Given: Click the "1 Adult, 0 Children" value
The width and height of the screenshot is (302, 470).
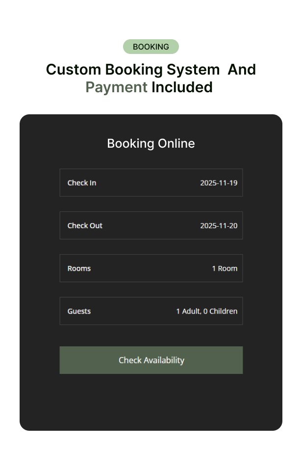Looking at the screenshot, I should (x=206, y=311).
